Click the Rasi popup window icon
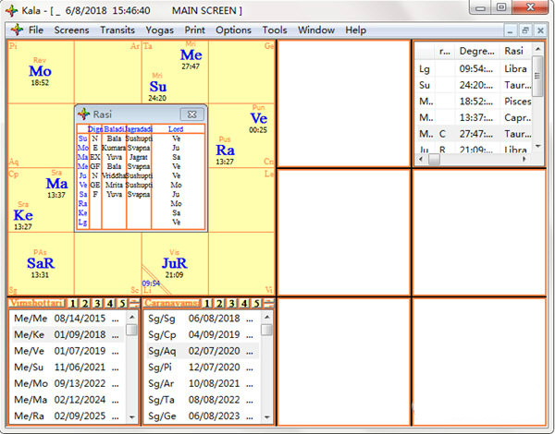The image size is (555, 434). click(x=84, y=114)
